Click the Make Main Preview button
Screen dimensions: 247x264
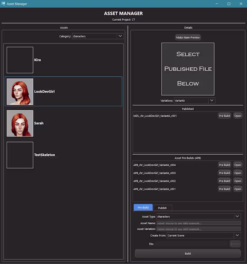(188, 37)
